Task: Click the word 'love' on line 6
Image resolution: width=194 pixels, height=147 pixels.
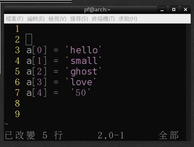Action: 82,82
